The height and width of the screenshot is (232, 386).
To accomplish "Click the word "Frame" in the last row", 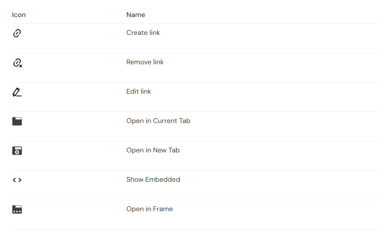I will click(x=163, y=209).
